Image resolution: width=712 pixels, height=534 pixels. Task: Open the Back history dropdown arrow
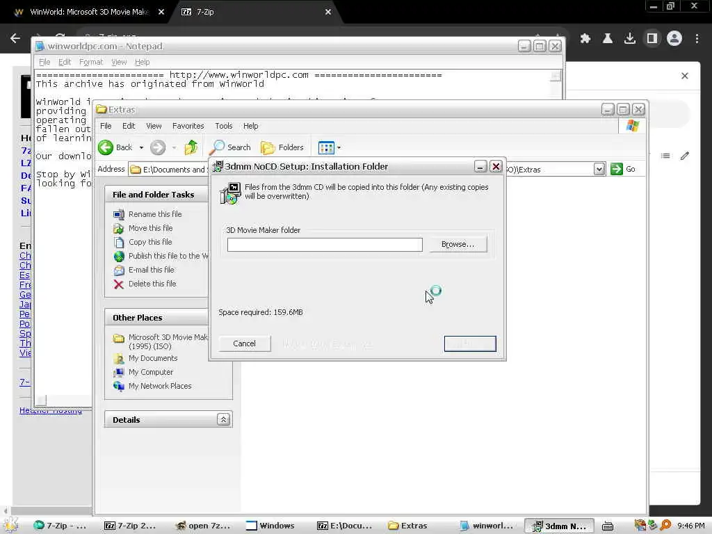141,147
